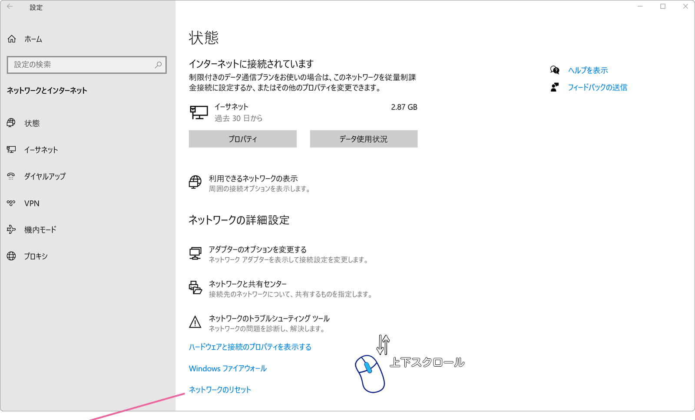The image size is (695, 420).
Task: Click the troubleshooter warning triangle icon
Action: click(195, 322)
